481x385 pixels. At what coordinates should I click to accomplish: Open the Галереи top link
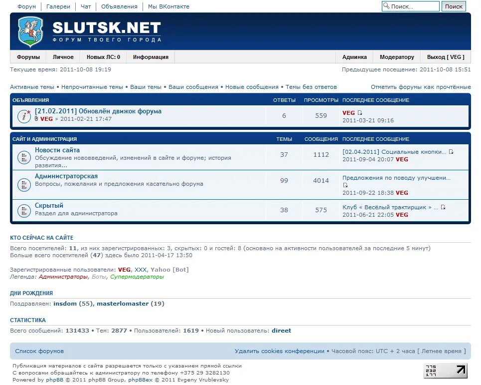[x=58, y=6]
